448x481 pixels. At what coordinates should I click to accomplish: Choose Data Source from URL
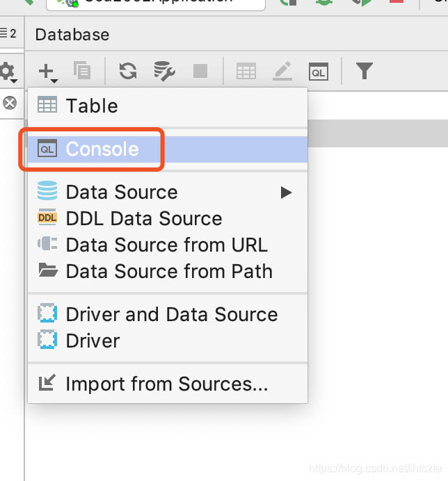click(166, 245)
